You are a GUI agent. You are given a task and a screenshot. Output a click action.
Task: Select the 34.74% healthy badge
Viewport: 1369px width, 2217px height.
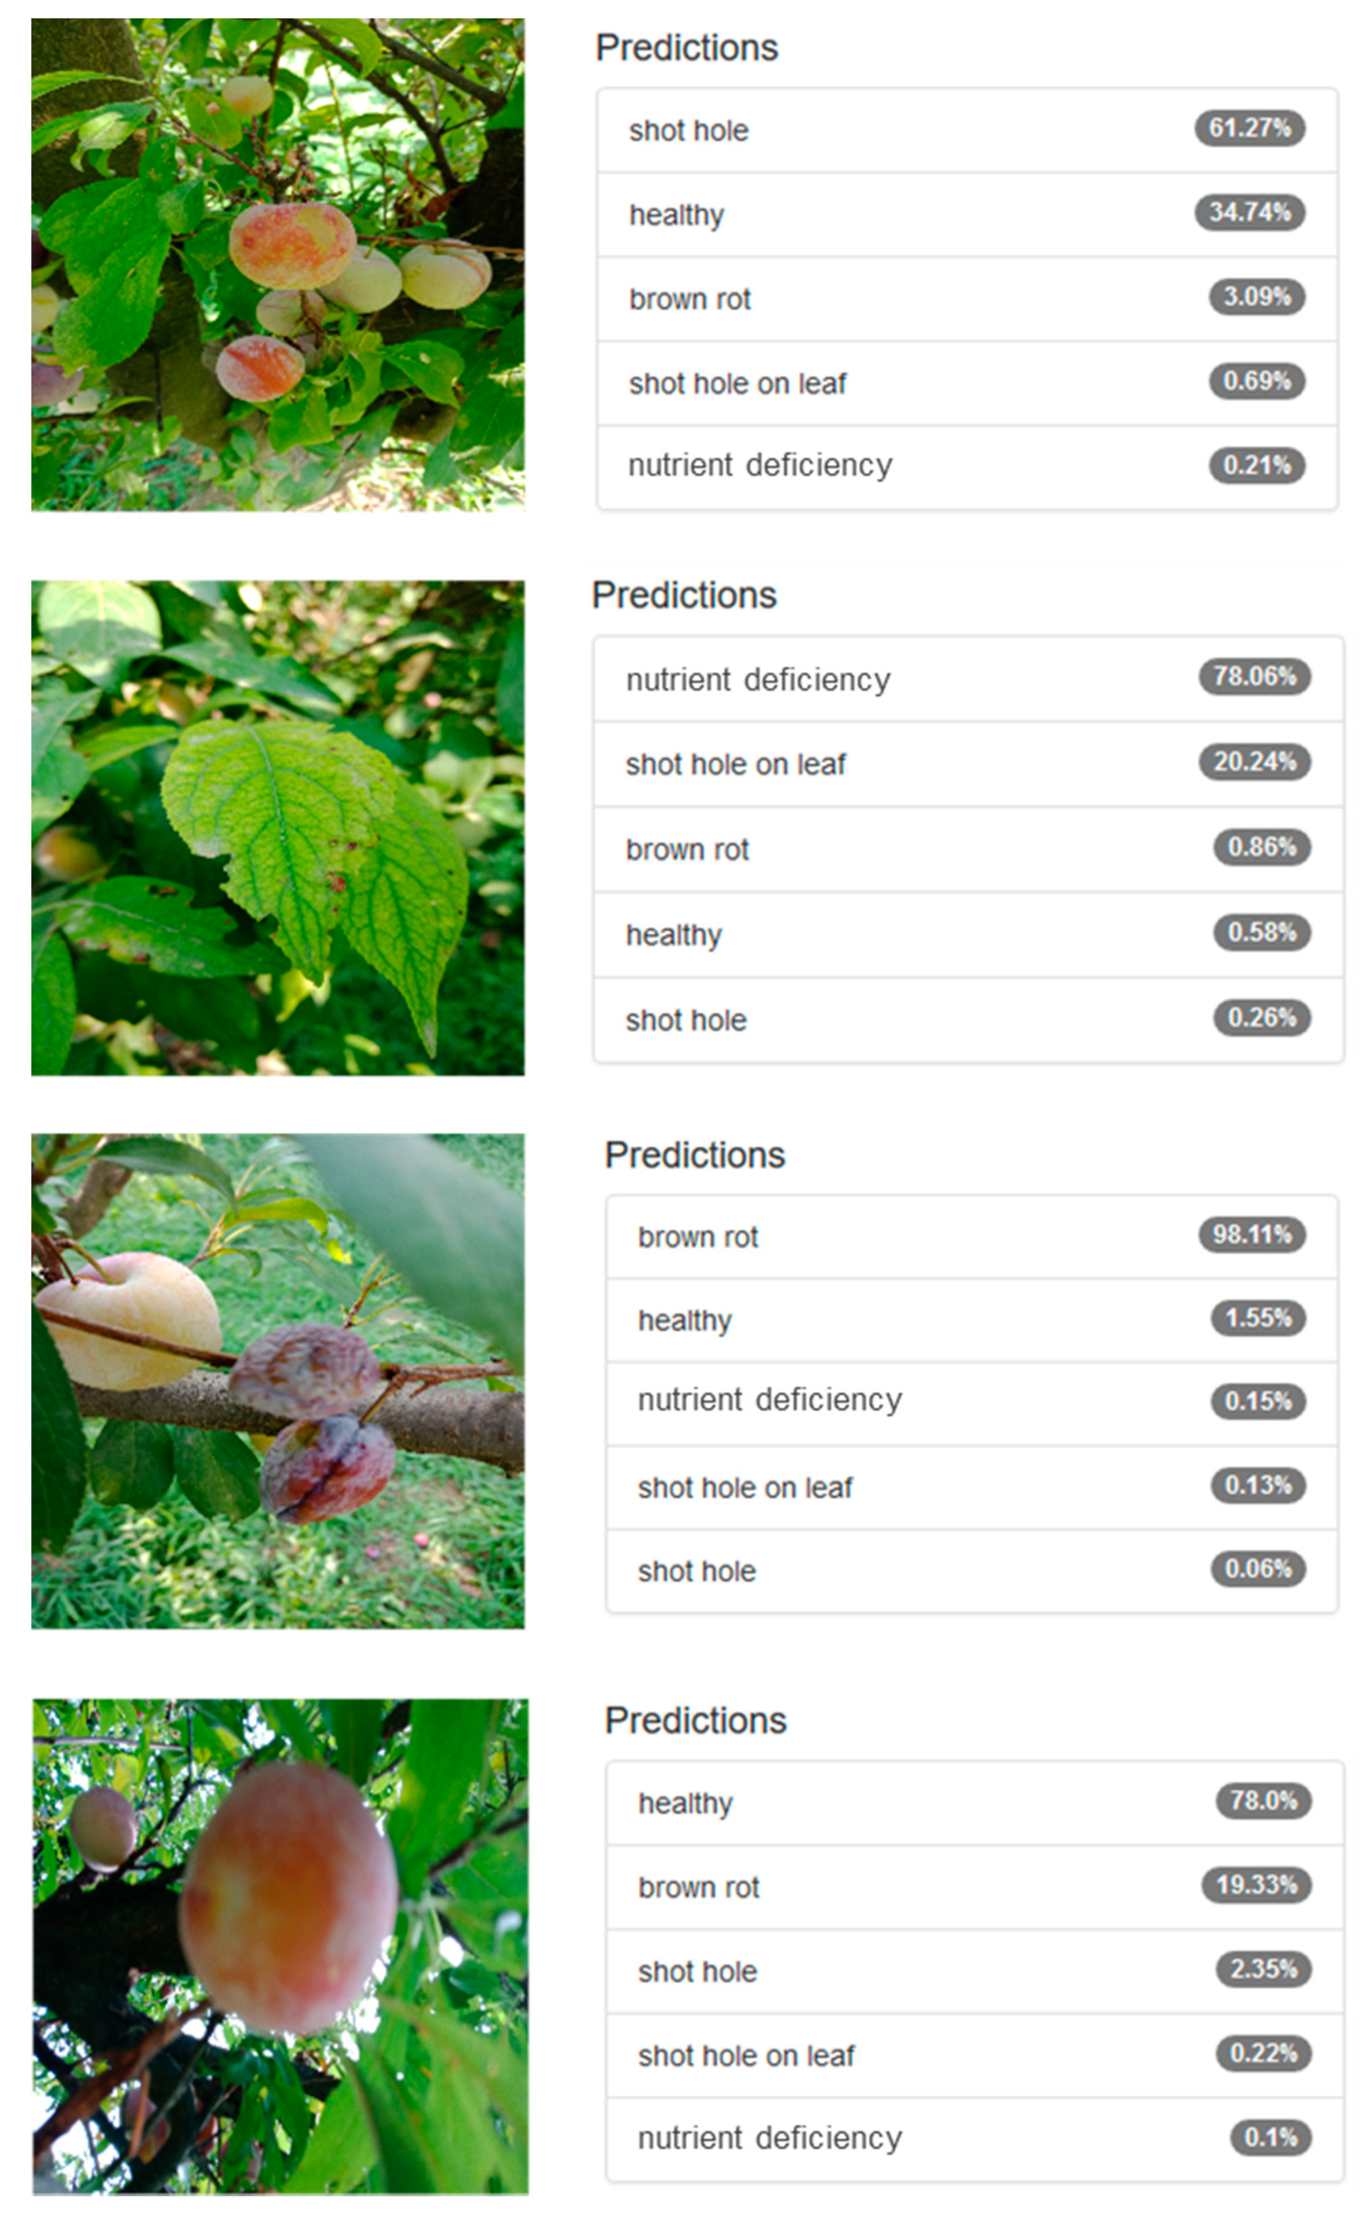click(1250, 213)
